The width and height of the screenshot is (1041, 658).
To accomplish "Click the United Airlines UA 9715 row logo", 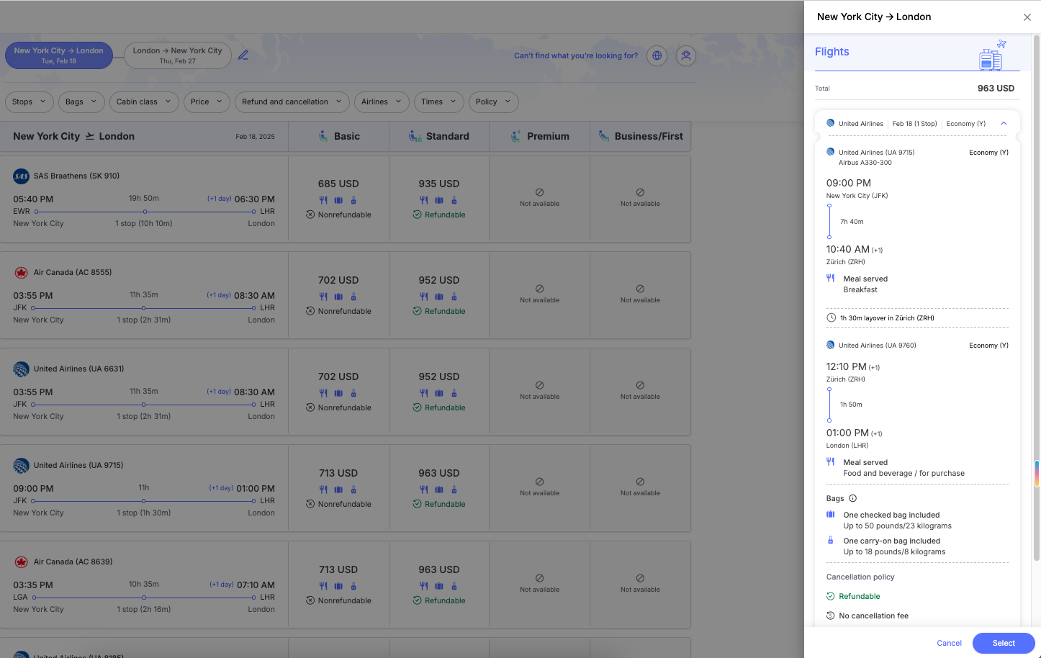I will [x=21, y=465].
